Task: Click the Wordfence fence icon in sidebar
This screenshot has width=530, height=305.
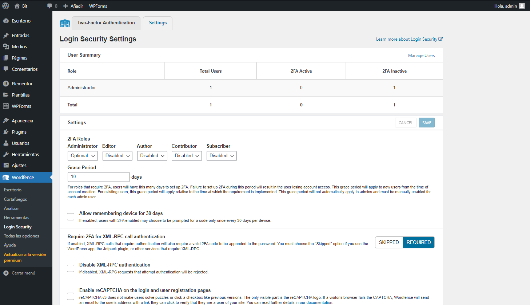Action: 6,177
